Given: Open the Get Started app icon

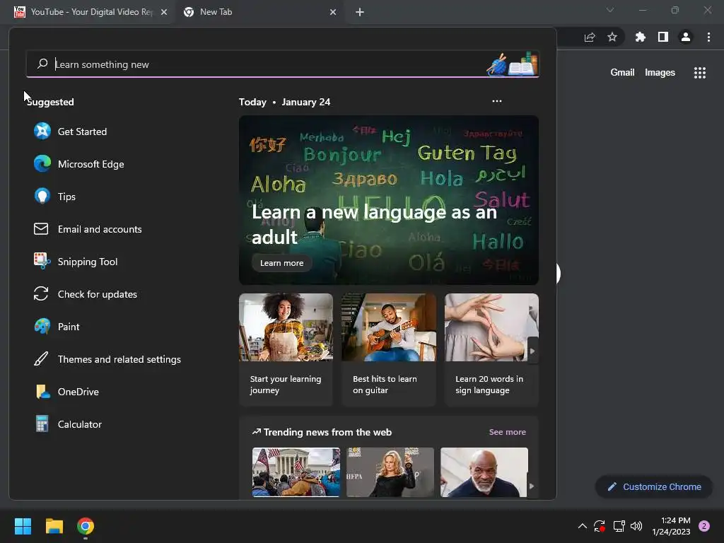Looking at the screenshot, I should tap(42, 131).
